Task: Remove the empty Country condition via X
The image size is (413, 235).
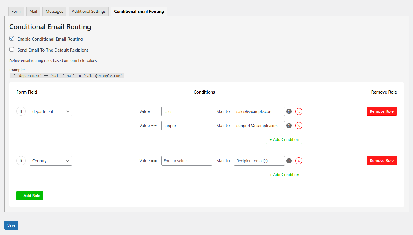Action: pyautogui.click(x=299, y=161)
